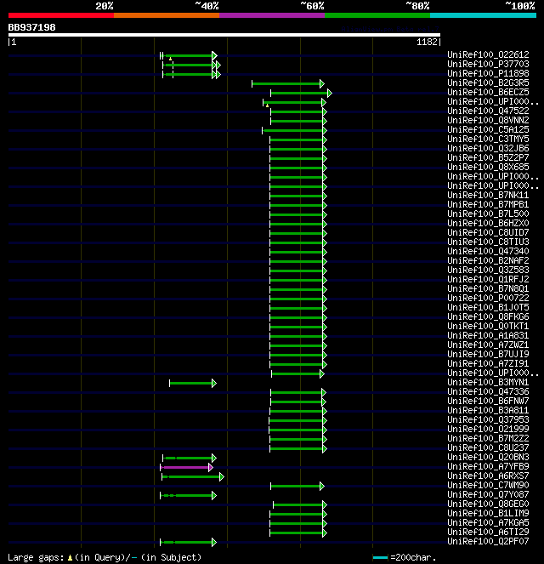544x564 pixels.
Task: Click the UniRef100_Q2PF07 label
Action: 488,541
